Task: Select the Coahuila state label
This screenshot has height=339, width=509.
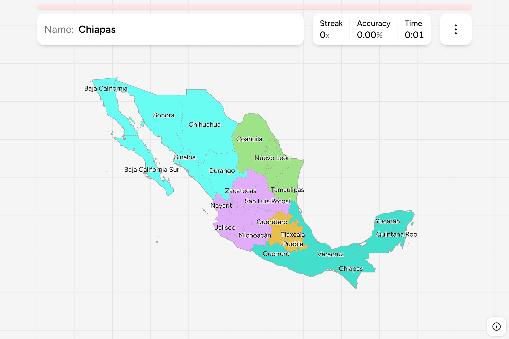Action: 249,139
